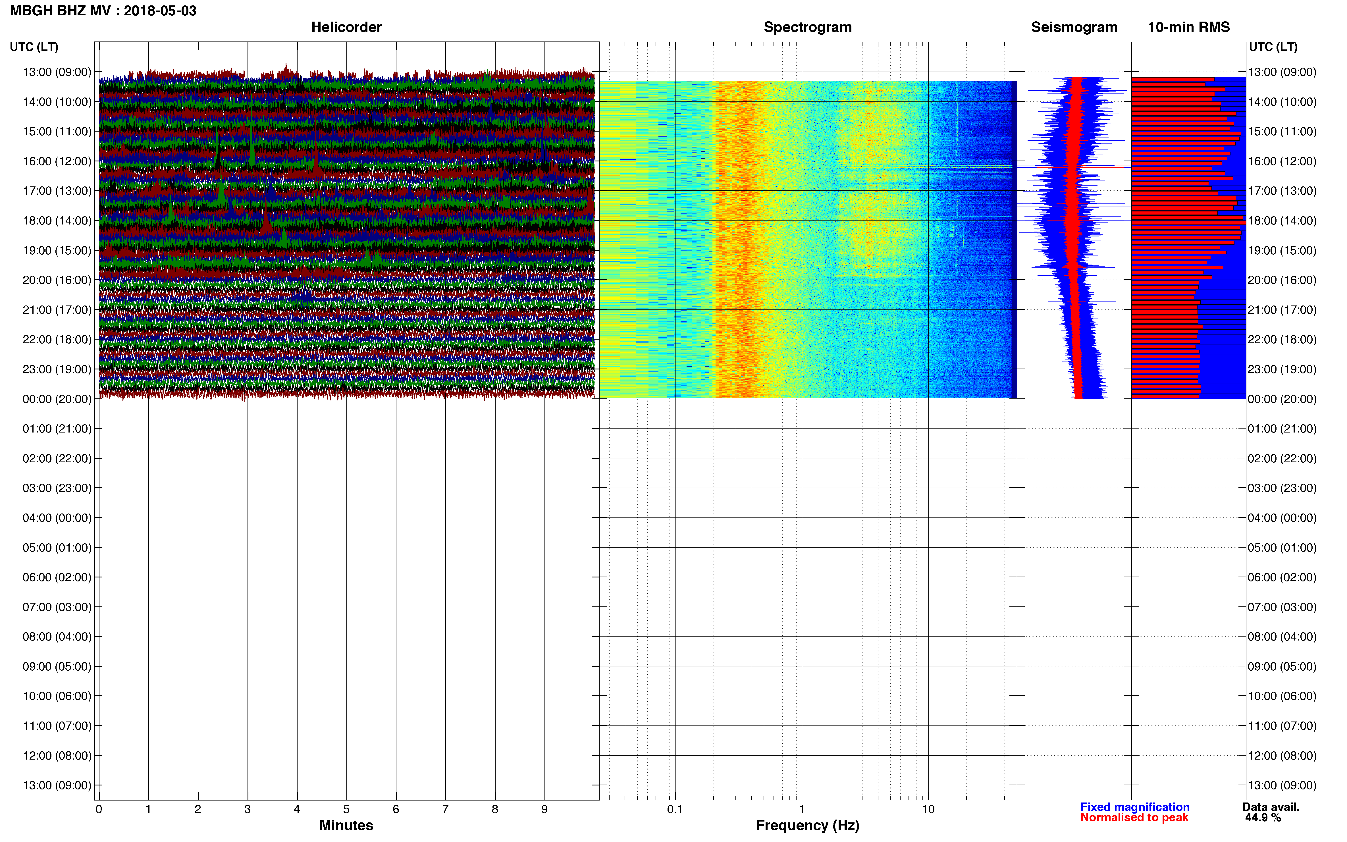Click the '10' frequency tick label
1347x842 pixels.
point(928,809)
